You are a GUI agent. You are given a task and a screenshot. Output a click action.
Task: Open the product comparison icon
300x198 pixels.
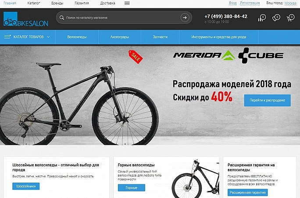(262, 18)
